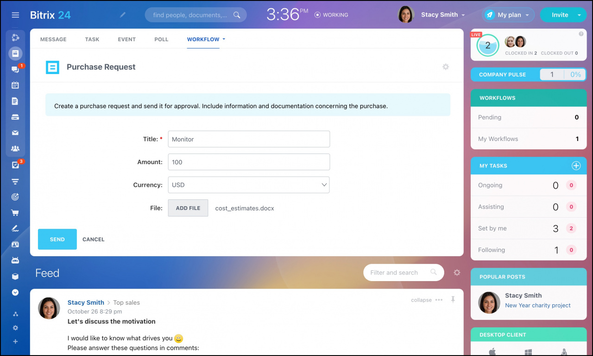Open the contact card sidebar icon
593x356 pixels.
tap(15, 244)
